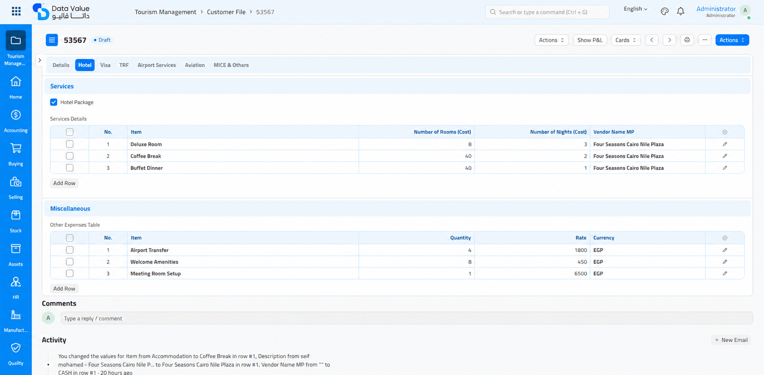
Task: Tick the Airport Transfer row checkbox
Action: (x=70, y=250)
